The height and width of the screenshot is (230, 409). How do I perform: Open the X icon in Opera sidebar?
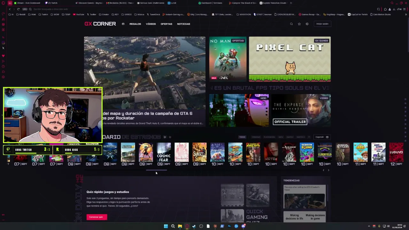click(x=3, y=48)
